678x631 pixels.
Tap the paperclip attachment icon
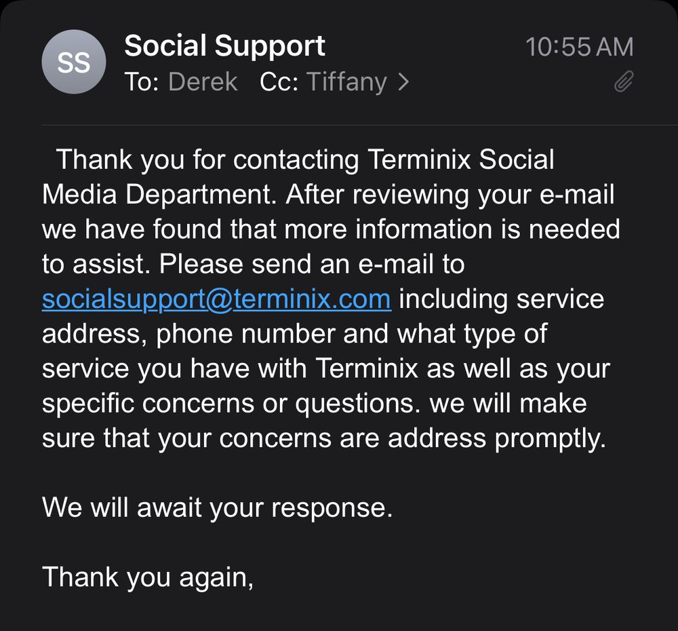(x=623, y=83)
